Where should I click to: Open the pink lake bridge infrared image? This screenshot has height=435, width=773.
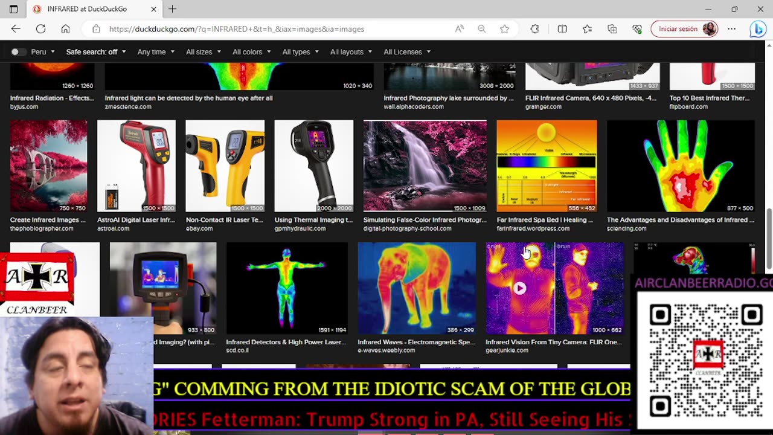coord(48,166)
